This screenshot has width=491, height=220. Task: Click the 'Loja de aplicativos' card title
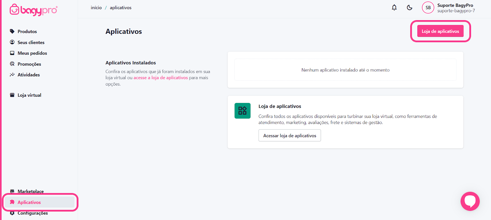click(x=280, y=106)
